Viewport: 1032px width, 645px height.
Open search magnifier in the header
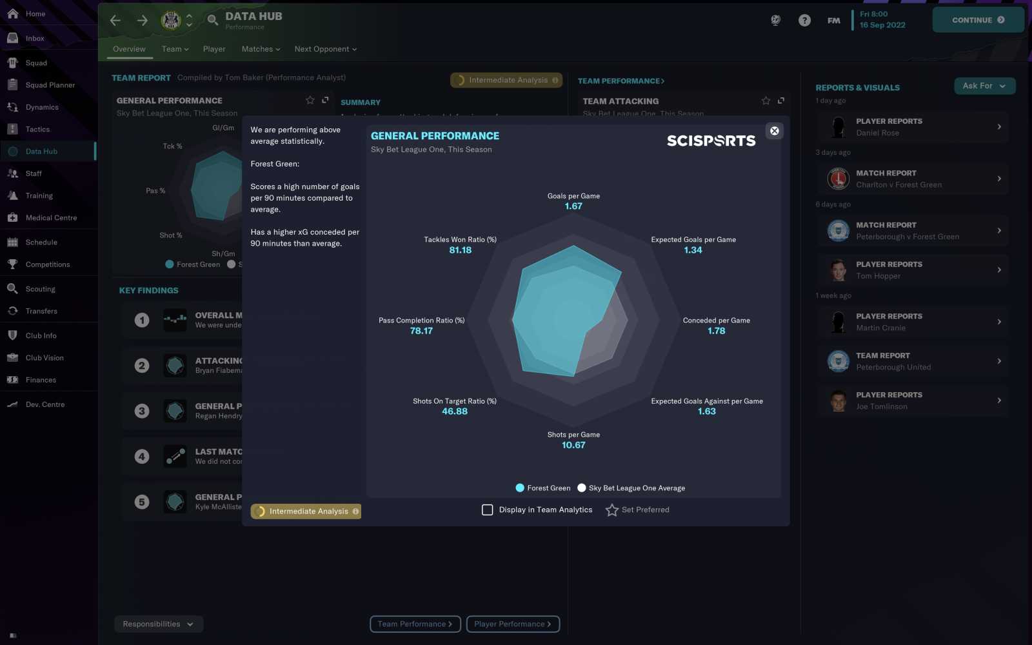coord(212,21)
